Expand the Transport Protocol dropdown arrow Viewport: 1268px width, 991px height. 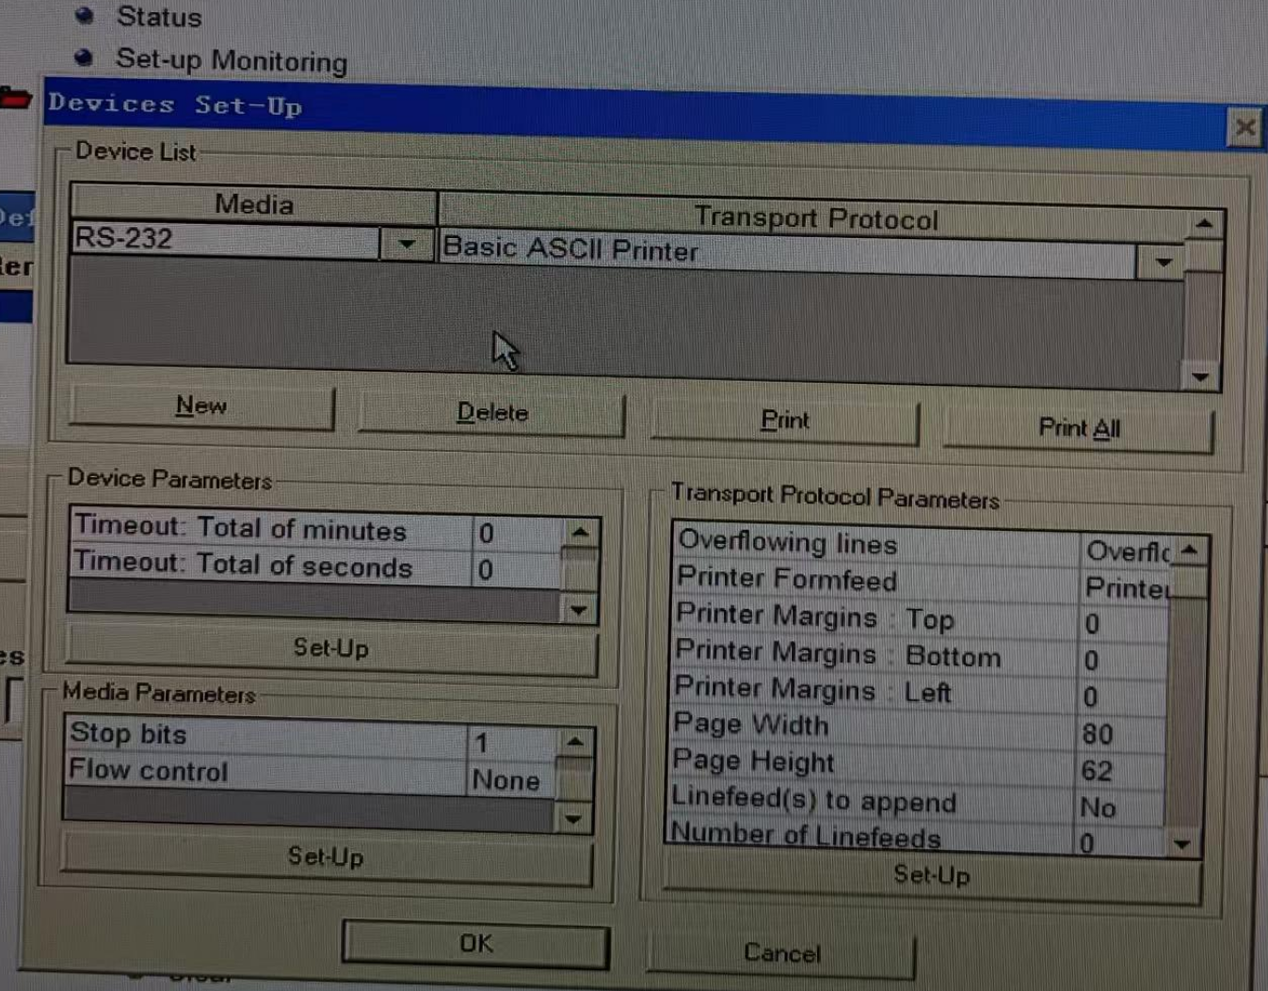(1164, 263)
